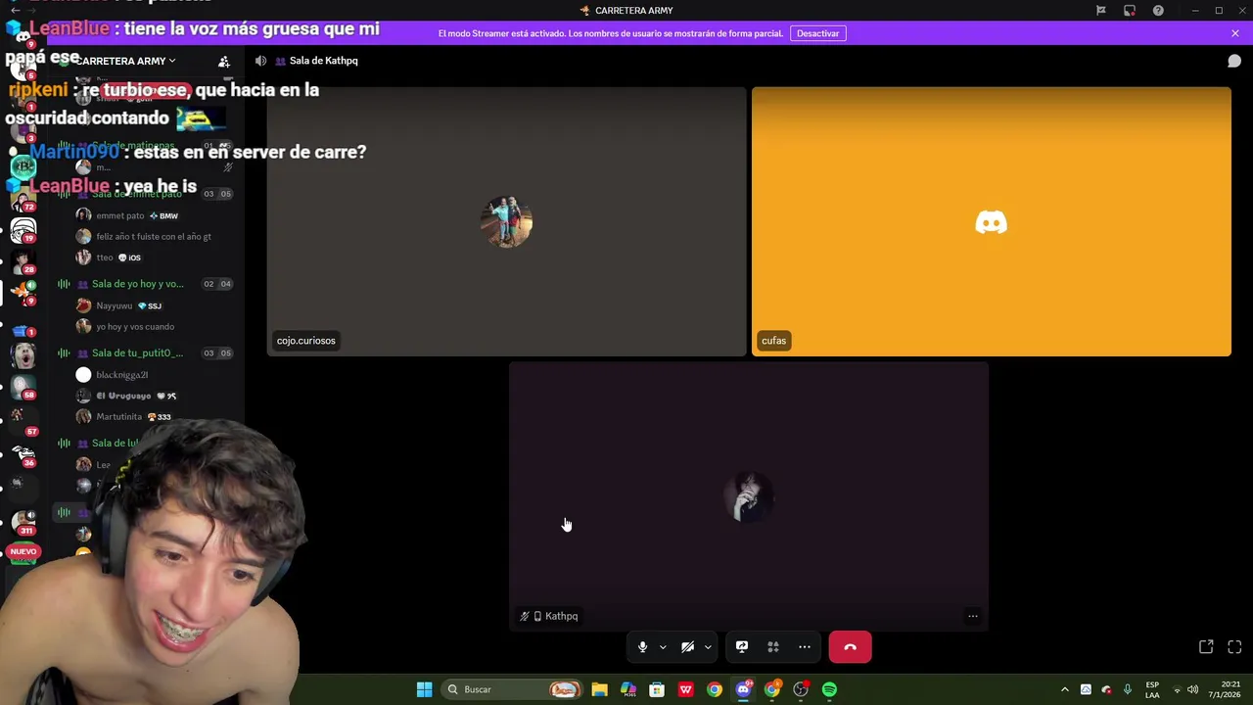1253x705 pixels.
Task: Select user El Uruguayo in the voice list
Action: pyautogui.click(x=127, y=396)
